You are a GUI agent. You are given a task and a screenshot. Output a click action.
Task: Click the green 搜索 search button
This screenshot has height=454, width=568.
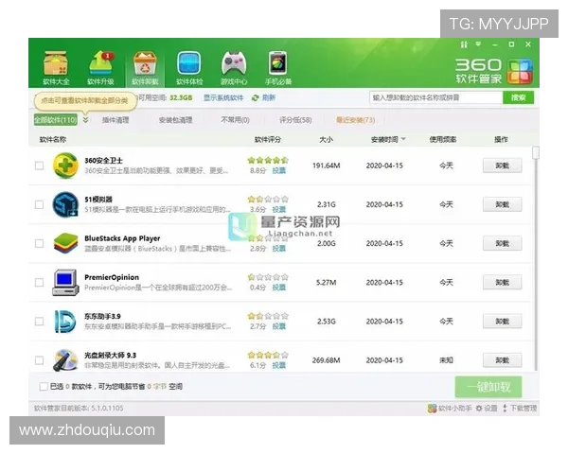(518, 97)
